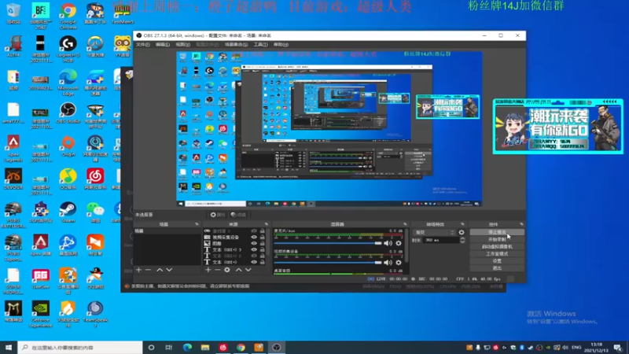Open Chrome from Windows taskbar

pos(241,347)
